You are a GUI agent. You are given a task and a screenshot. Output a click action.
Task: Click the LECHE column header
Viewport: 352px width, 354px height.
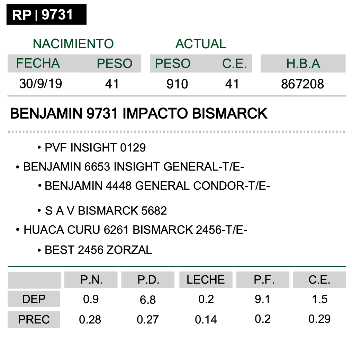coord(206,280)
